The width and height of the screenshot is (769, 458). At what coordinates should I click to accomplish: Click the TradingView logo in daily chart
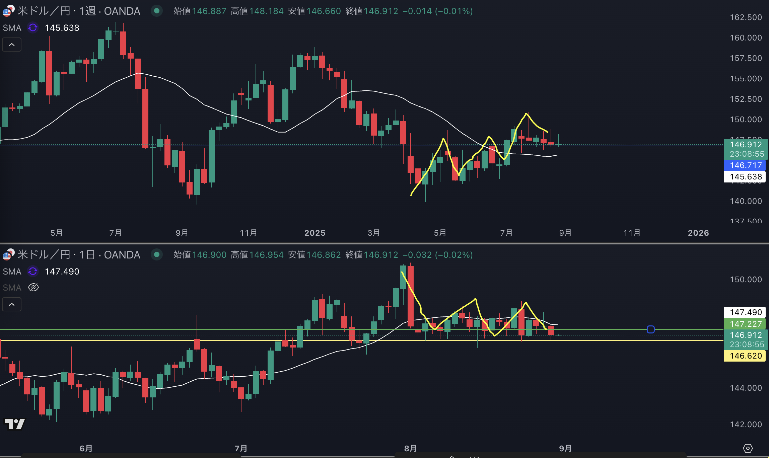14,424
